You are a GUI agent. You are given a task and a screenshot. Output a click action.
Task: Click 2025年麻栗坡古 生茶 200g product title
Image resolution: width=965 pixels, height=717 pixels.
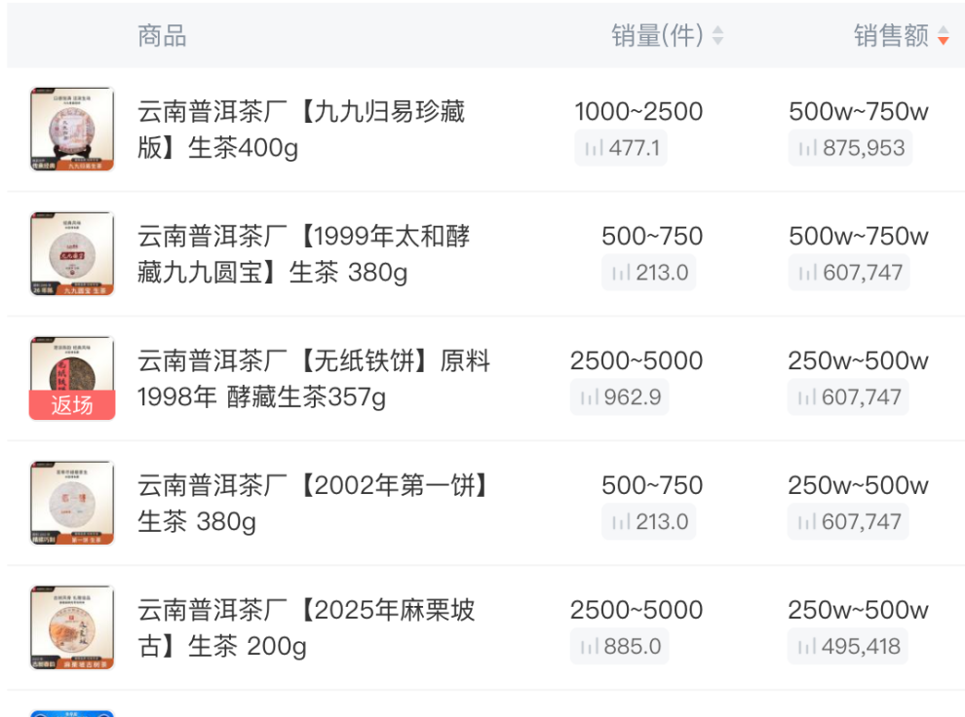pyautogui.click(x=306, y=627)
